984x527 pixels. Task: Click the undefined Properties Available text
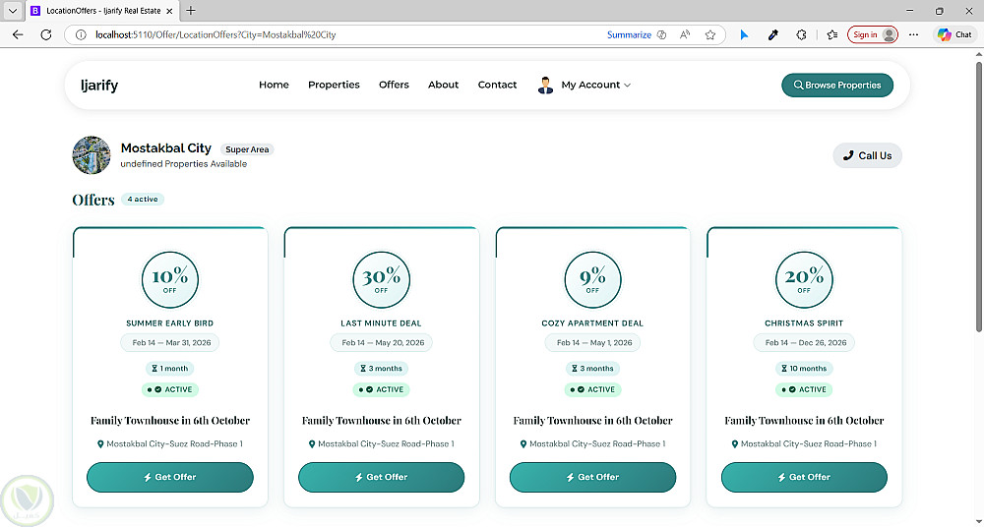pyautogui.click(x=184, y=164)
